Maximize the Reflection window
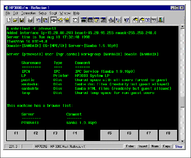Image resolution: width=191 pixels, height=158 pixels. [x=177, y=8]
